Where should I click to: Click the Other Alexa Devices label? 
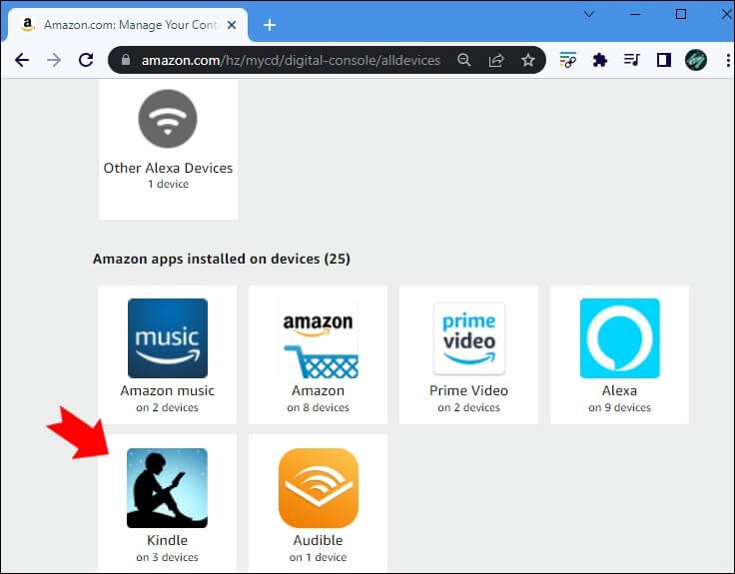[168, 168]
